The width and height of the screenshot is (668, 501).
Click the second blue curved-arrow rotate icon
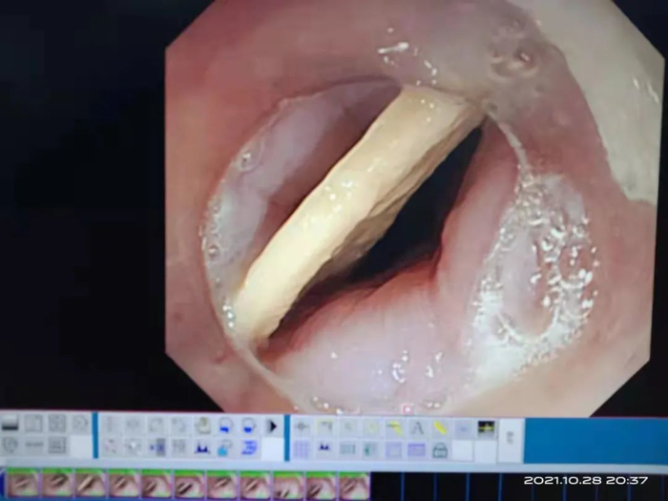(248, 426)
